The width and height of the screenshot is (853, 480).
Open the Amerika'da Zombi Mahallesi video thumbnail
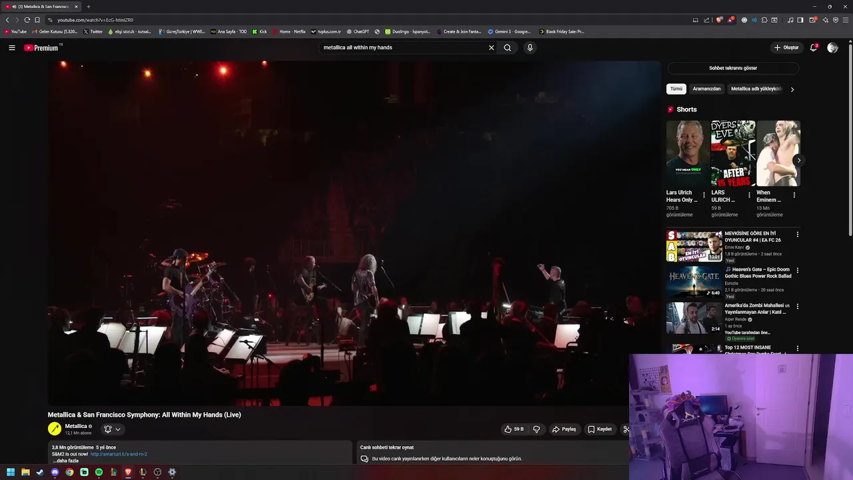point(694,318)
